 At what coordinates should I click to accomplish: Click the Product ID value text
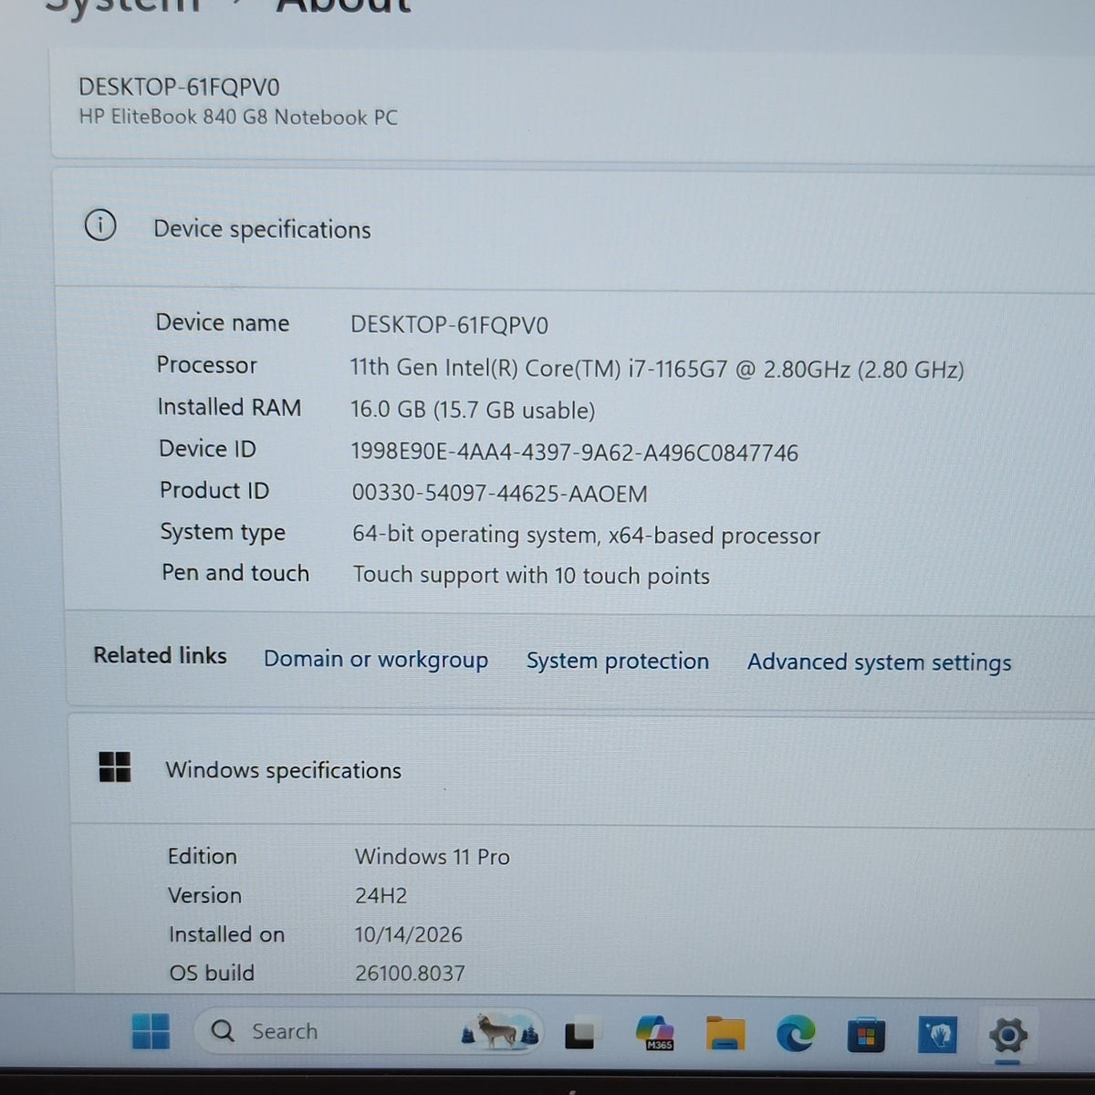coord(500,494)
